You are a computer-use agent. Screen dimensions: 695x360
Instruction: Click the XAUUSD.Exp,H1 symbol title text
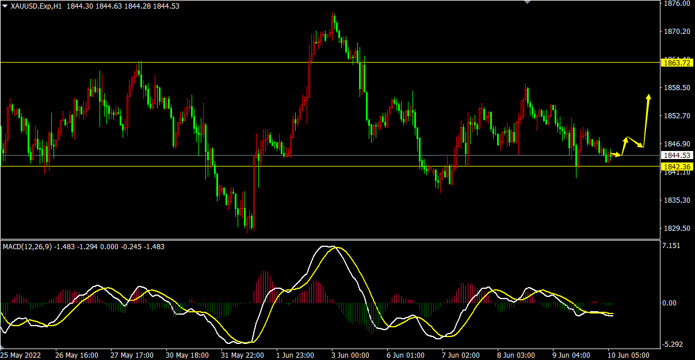coord(37,6)
